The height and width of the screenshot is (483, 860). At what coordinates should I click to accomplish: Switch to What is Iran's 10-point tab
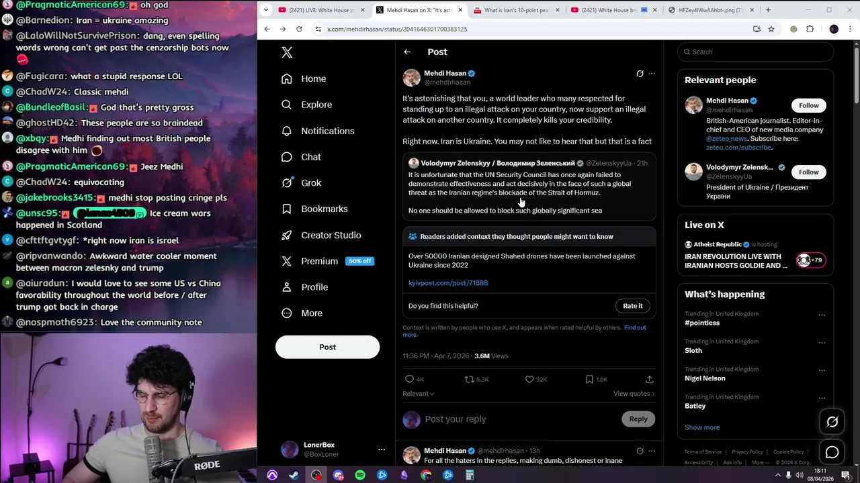(516, 10)
